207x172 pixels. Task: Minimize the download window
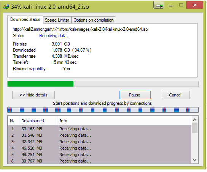171,6
